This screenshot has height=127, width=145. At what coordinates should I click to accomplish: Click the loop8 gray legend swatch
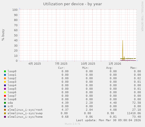pyautogui.click(x=5, y=99)
